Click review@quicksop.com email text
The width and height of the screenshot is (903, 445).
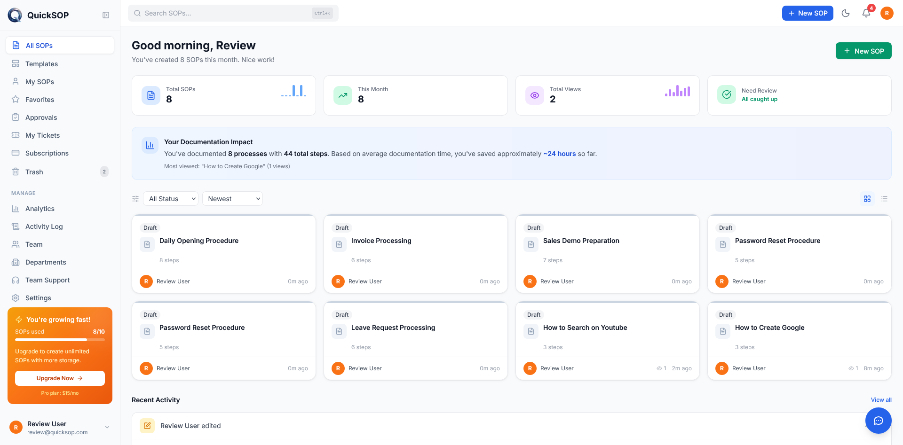57,432
